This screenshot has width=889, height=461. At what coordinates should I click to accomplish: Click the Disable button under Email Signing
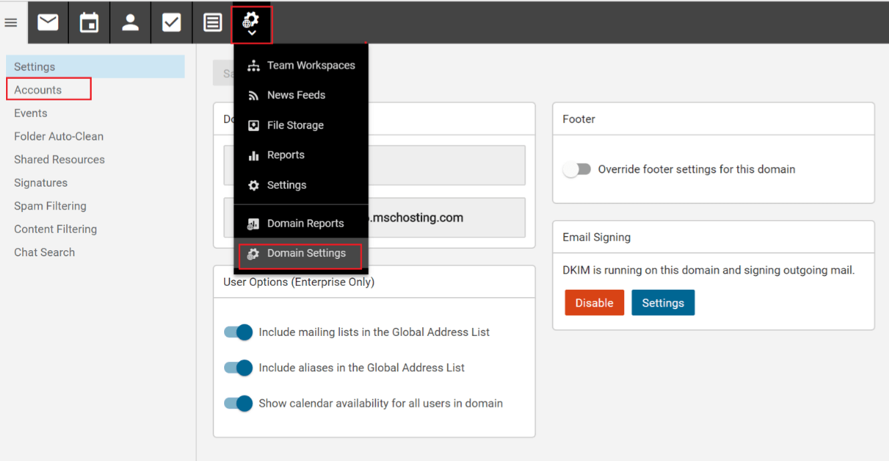[594, 302]
